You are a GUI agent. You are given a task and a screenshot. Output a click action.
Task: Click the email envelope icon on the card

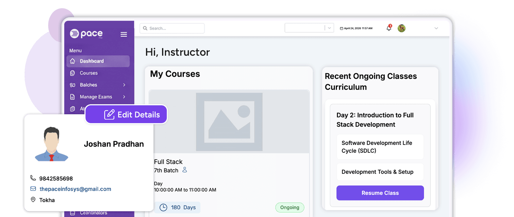pos(33,189)
